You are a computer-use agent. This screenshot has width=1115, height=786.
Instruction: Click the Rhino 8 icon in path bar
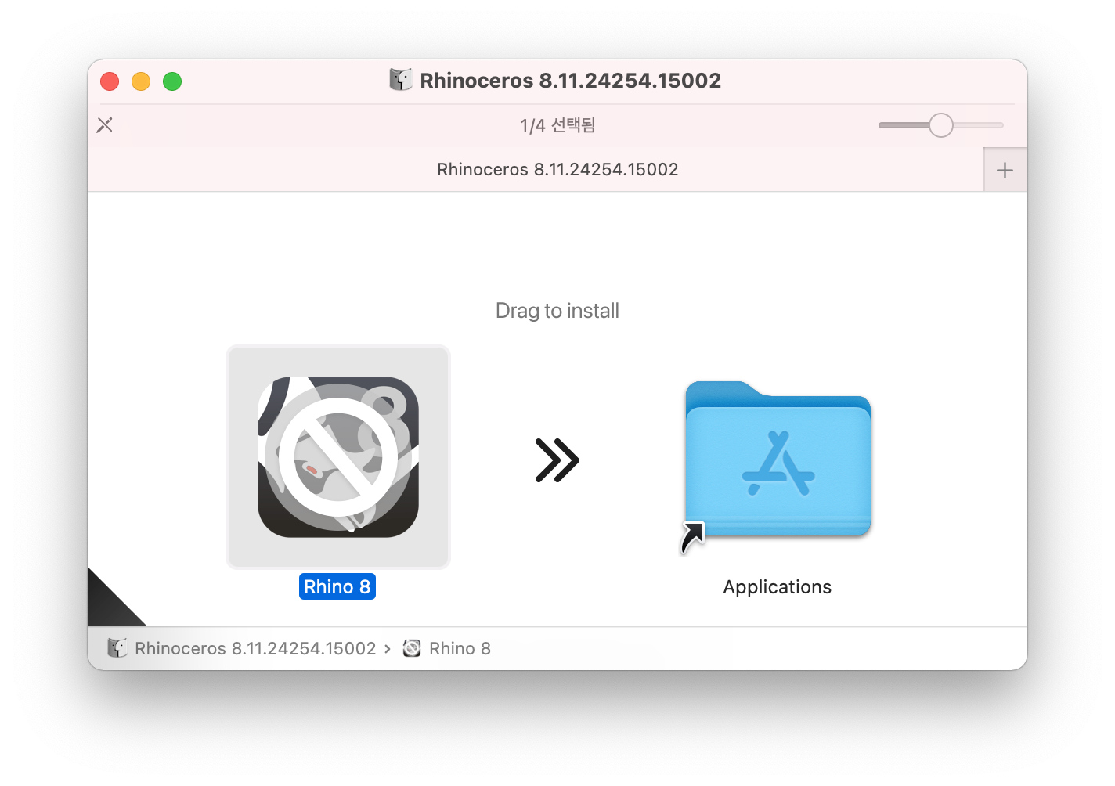click(412, 648)
